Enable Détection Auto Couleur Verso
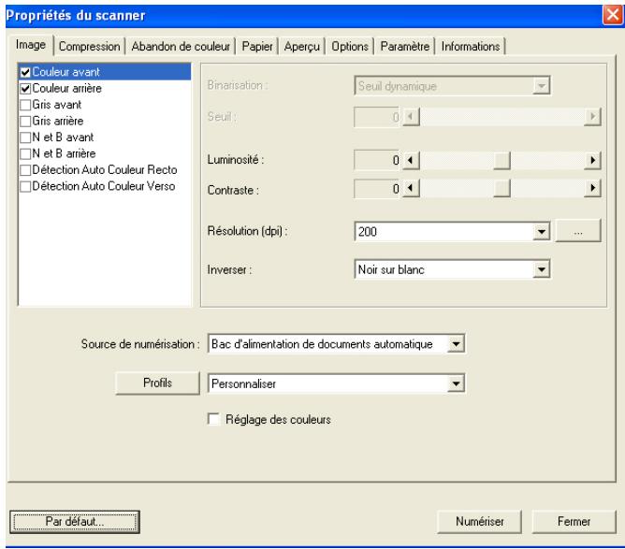Viewport: 625px width, 549px height. pos(25,186)
